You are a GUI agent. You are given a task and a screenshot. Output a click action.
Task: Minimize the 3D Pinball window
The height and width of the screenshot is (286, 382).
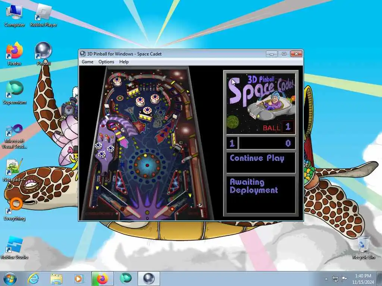pyautogui.click(x=272, y=54)
